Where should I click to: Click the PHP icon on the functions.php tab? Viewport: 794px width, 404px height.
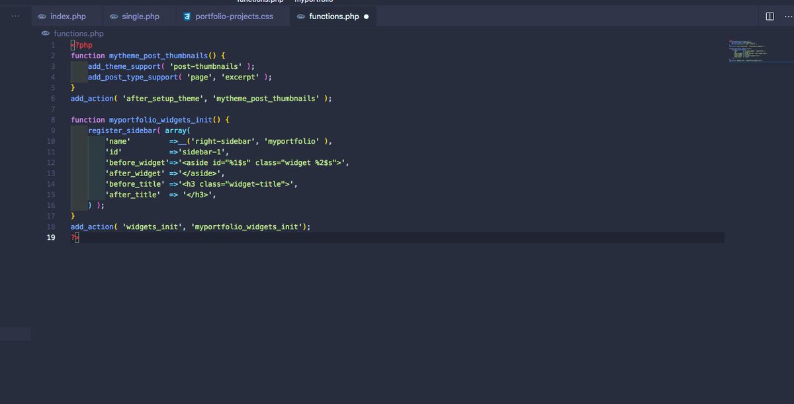point(300,16)
